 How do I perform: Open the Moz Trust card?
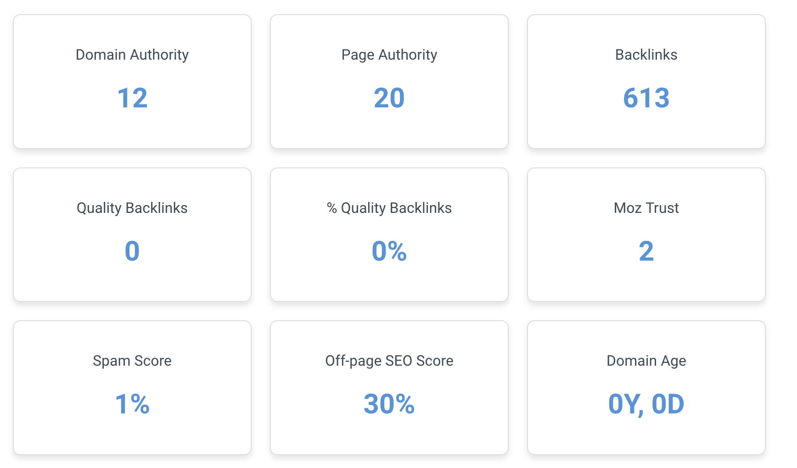pyautogui.click(x=646, y=234)
